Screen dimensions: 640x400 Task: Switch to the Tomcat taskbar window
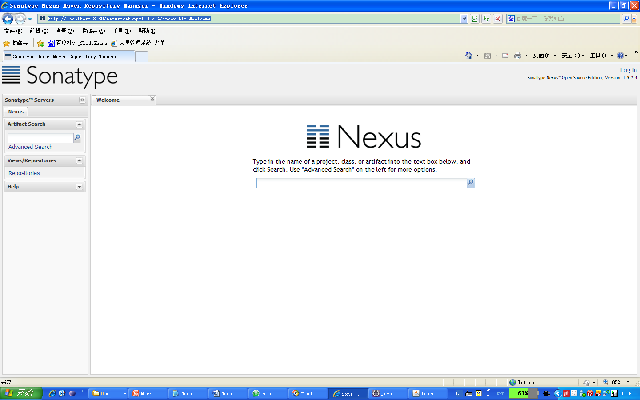(x=428, y=393)
